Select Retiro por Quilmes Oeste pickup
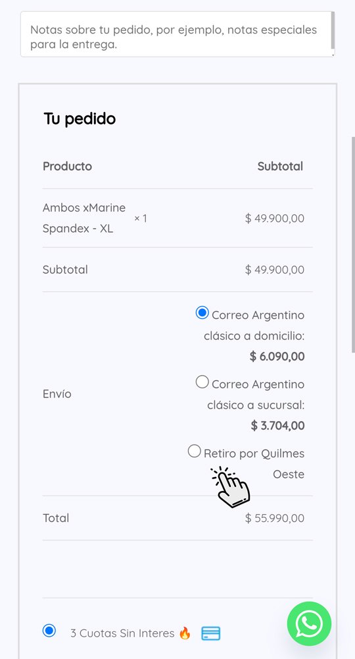The width and height of the screenshot is (355, 659). 194,451
